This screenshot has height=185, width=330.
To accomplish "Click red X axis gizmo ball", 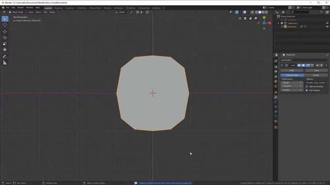I will click(270, 23).
